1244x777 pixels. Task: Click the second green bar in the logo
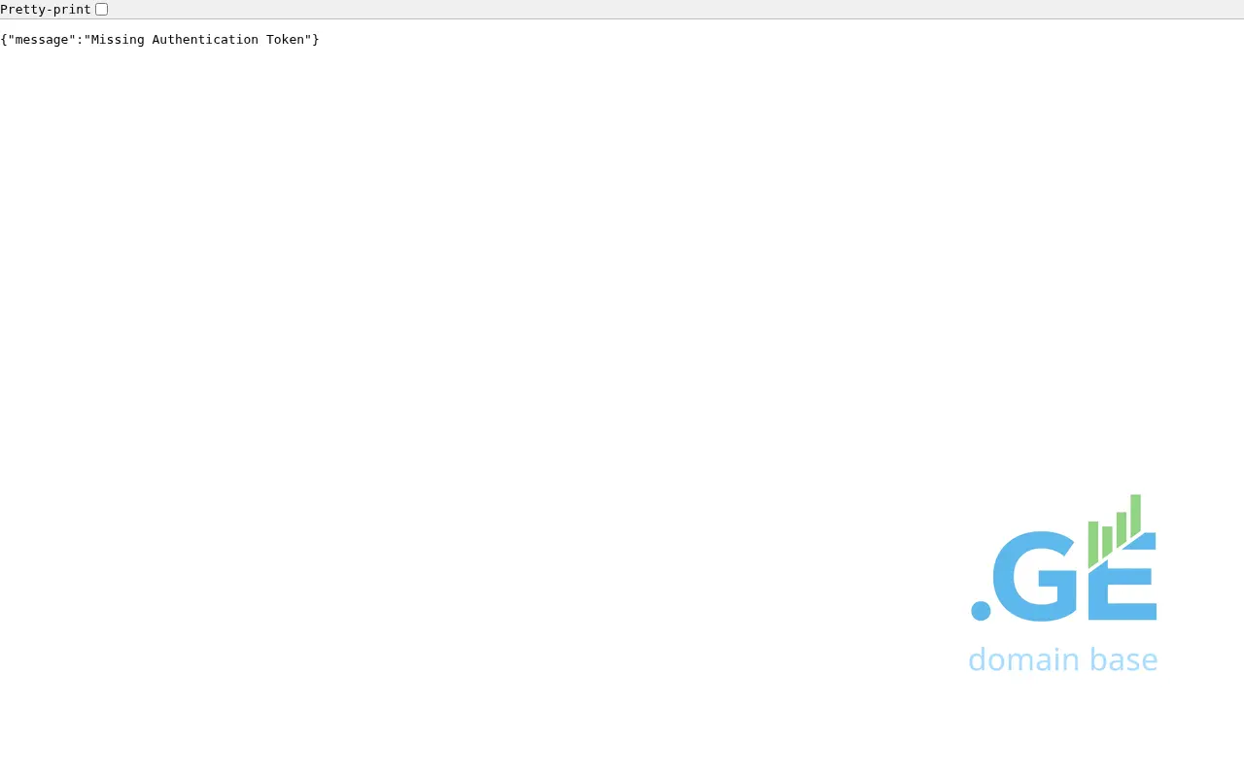pyautogui.click(x=1107, y=542)
